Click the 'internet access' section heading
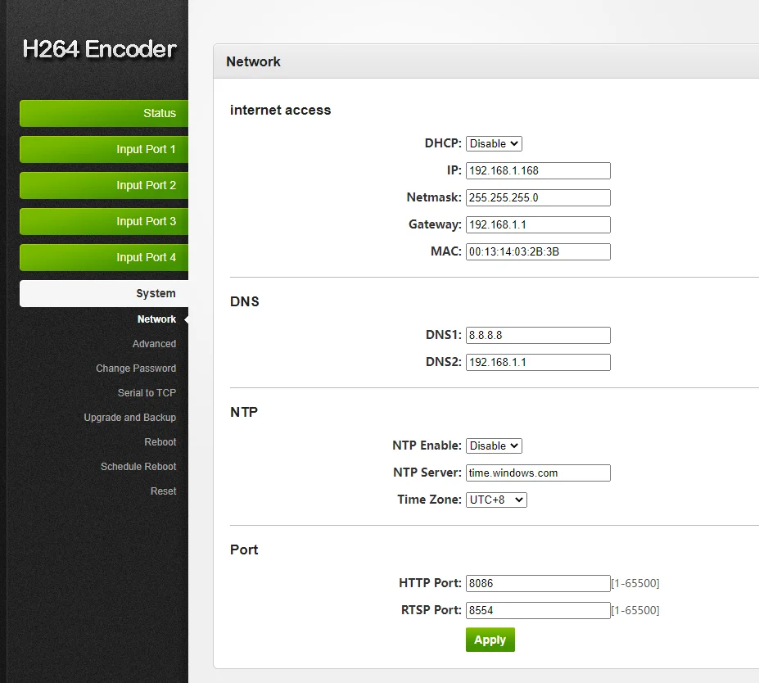This screenshot has height=683, width=759. click(280, 110)
